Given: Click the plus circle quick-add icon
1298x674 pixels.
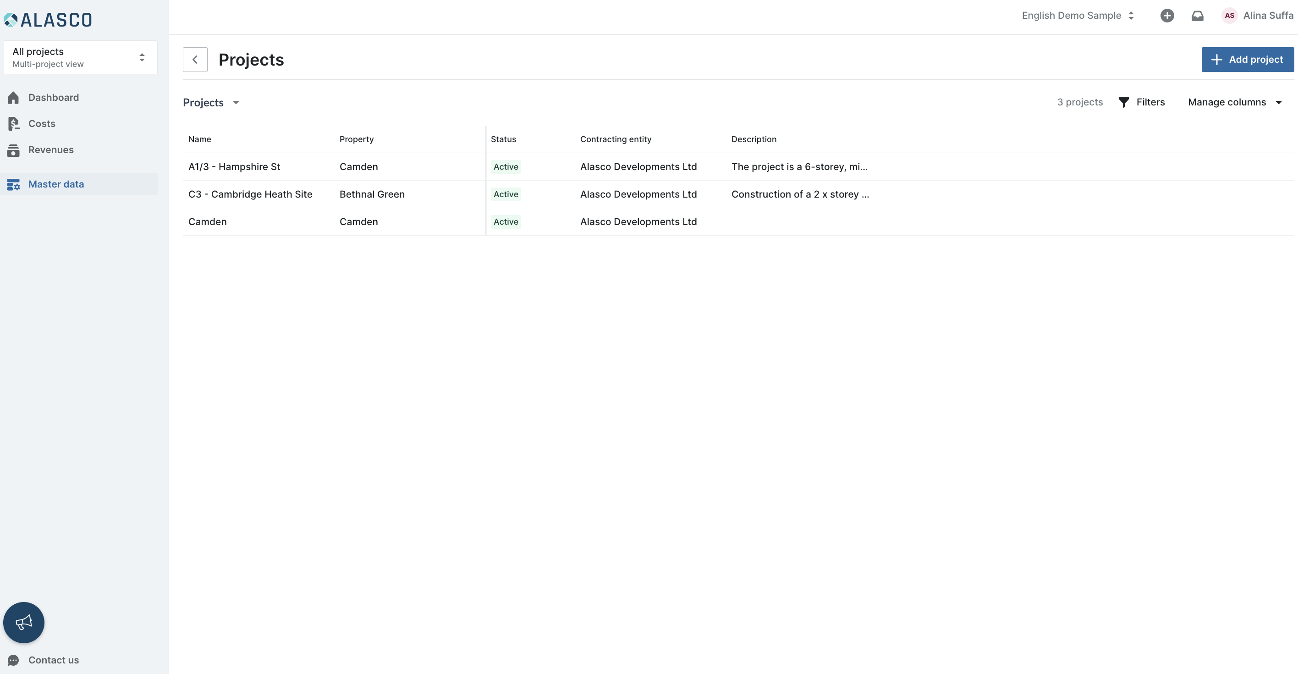Looking at the screenshot, I should point(1167,16).
